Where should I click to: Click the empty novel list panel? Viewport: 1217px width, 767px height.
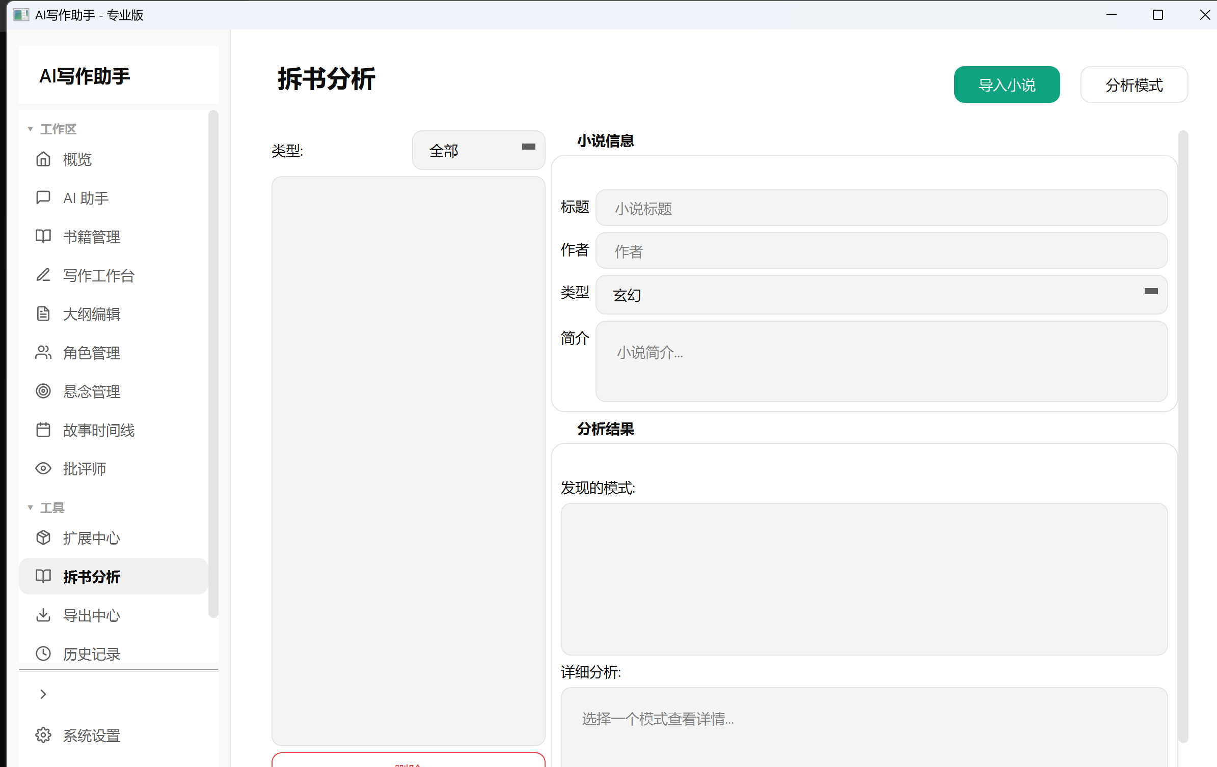point(408,461)
